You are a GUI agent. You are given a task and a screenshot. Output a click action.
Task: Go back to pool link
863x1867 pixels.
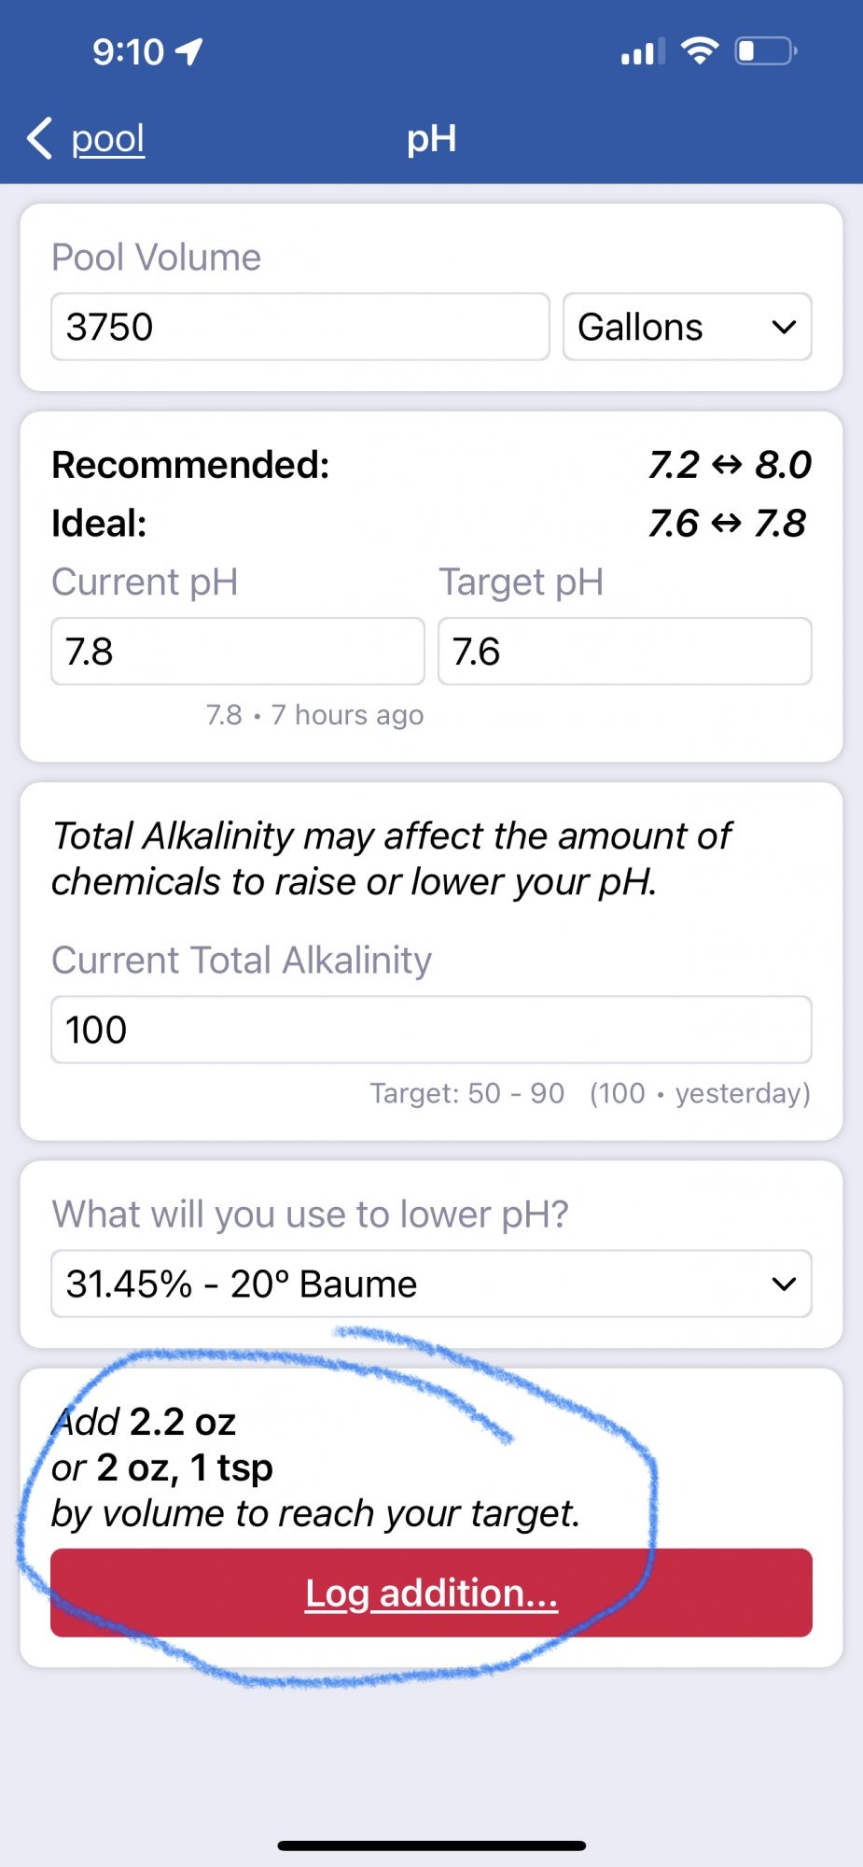(108, 139)
